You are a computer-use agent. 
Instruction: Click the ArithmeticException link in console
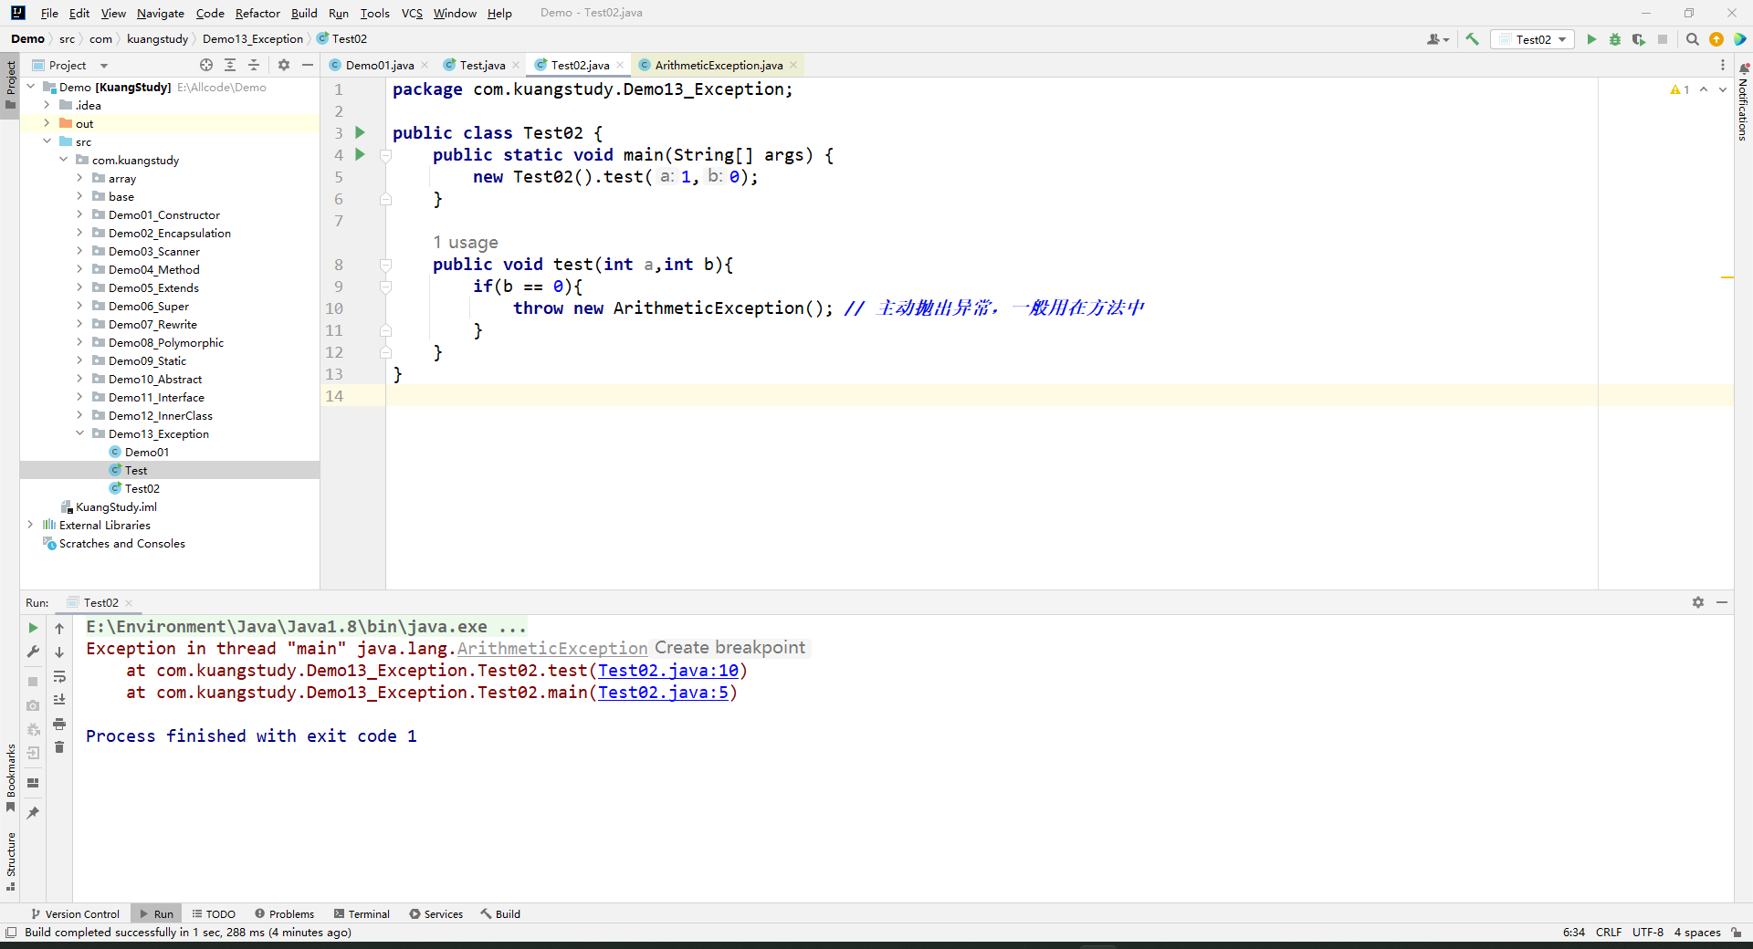point(552,649)
